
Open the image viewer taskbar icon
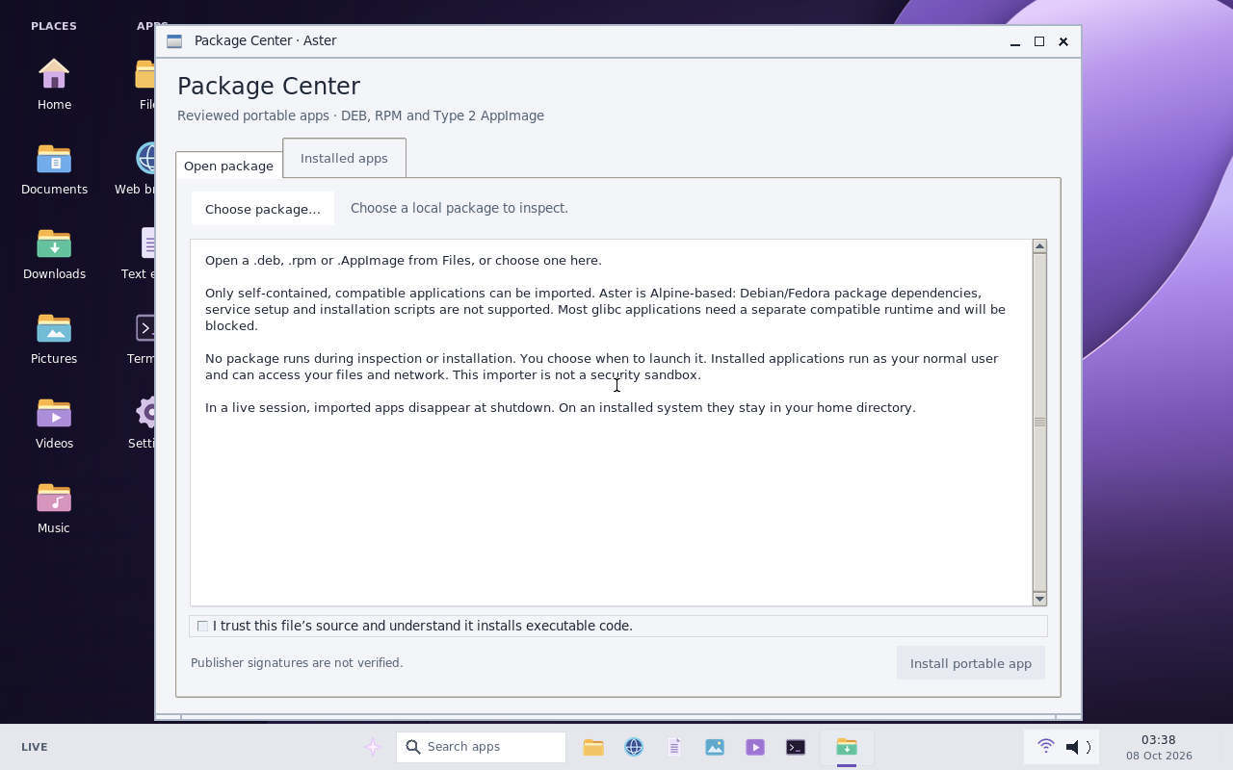(x=715, y=747)
